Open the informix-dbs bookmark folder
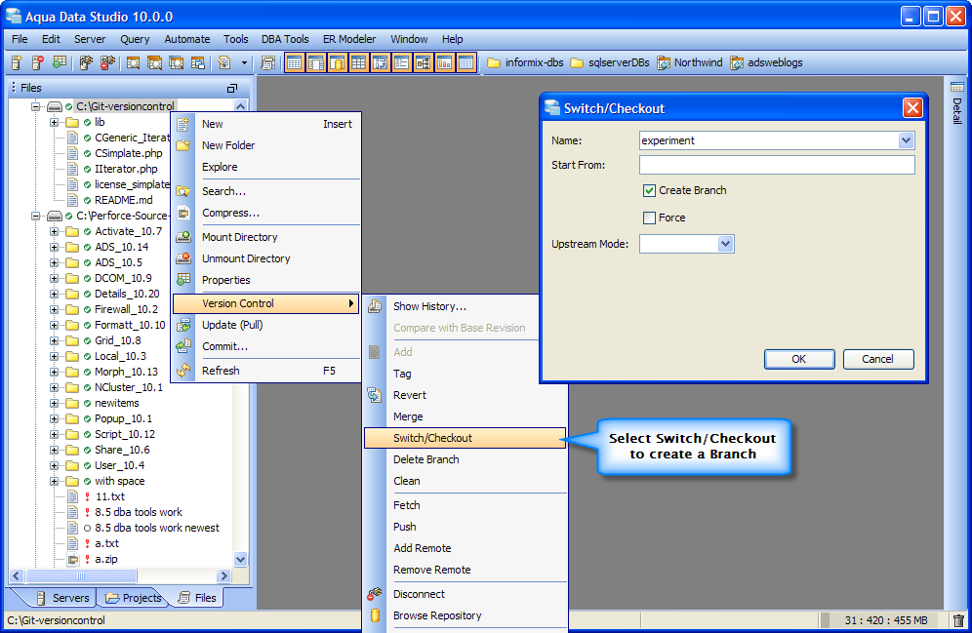This screenshot has height=633, width=972. pos(525,62)
